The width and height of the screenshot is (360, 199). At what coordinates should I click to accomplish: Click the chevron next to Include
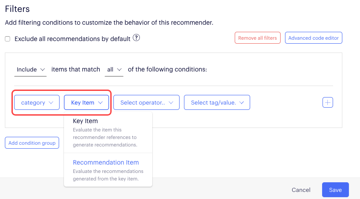pos(42,70)
